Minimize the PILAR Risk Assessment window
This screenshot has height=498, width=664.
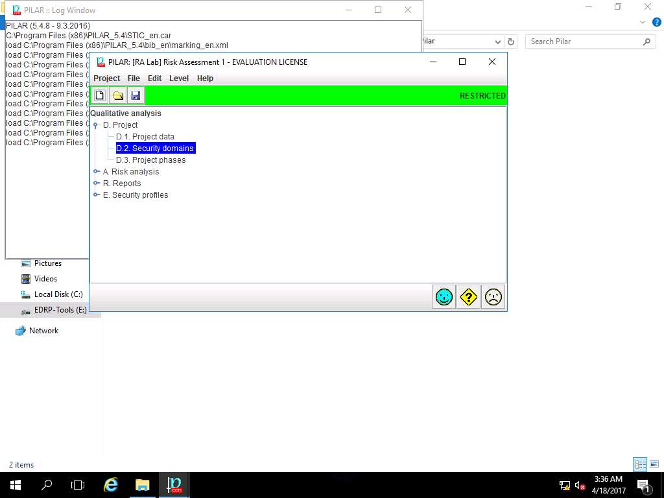433,62
